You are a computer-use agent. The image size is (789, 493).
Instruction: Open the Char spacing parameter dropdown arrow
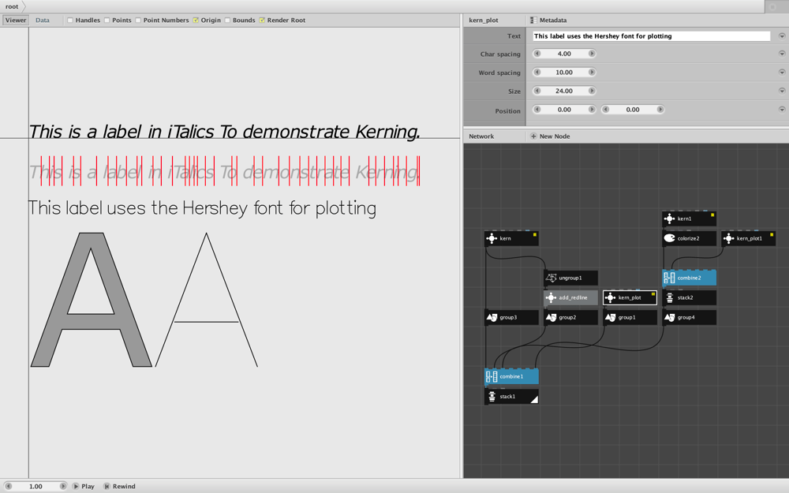tap(782, 54)
